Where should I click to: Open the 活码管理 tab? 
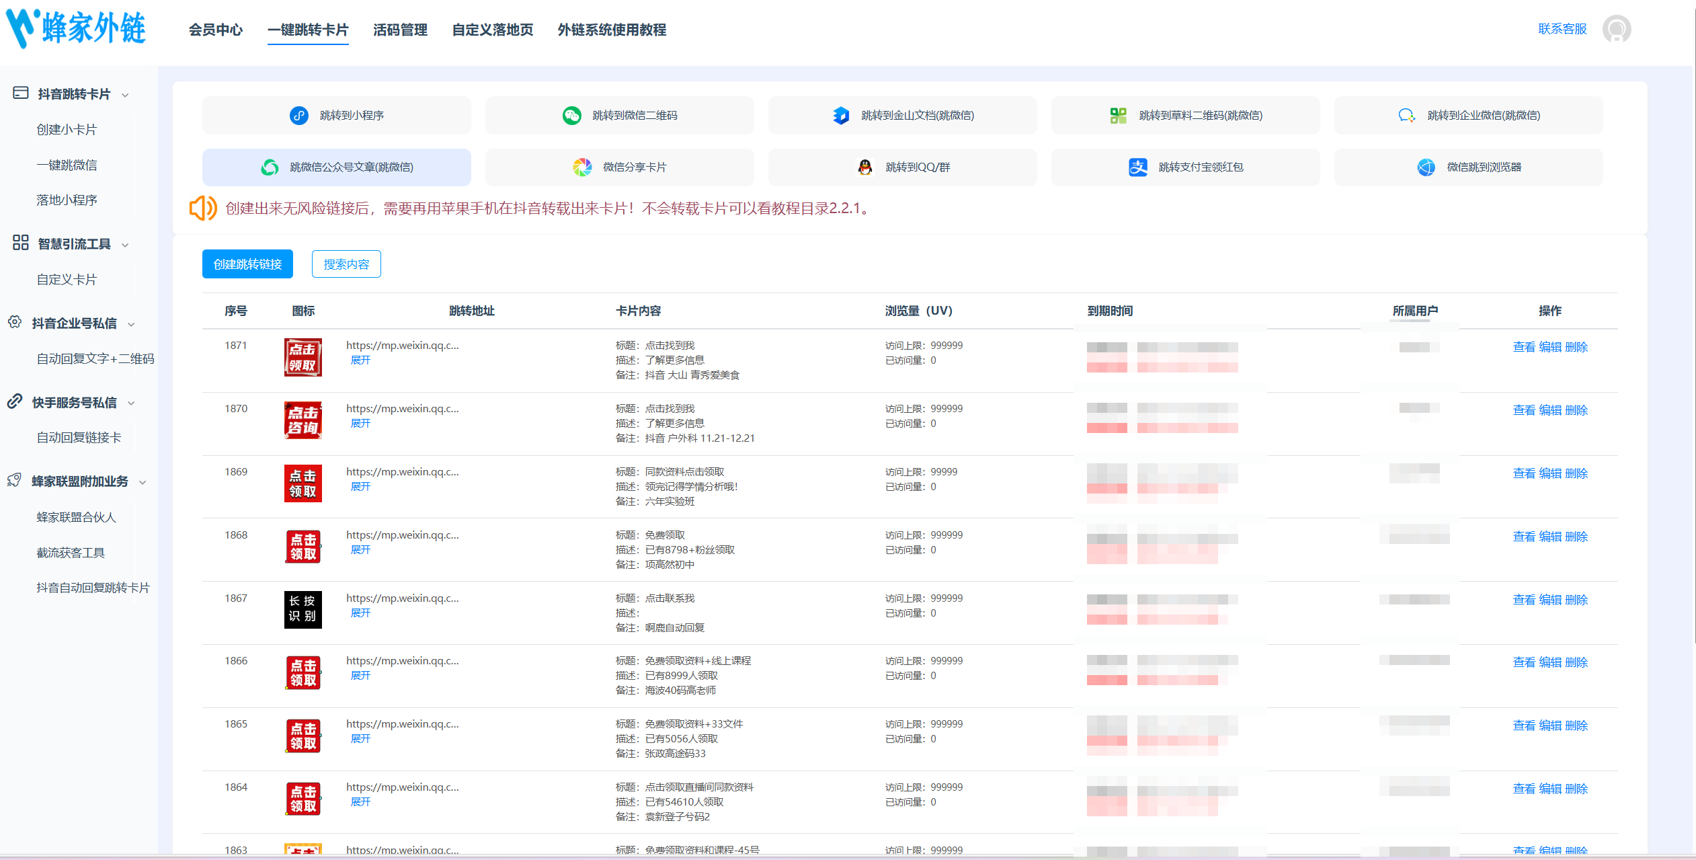(400, 30)
